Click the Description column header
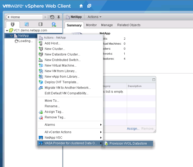This screenshot has width=193, height=167. (141, 86)
